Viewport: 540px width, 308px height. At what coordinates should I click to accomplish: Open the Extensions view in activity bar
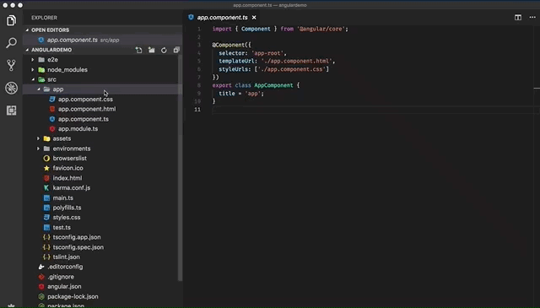pos(11,111)
